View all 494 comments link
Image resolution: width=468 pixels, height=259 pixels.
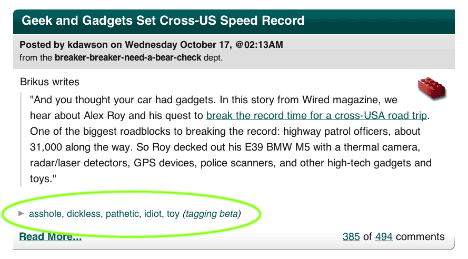click(384, 236)
